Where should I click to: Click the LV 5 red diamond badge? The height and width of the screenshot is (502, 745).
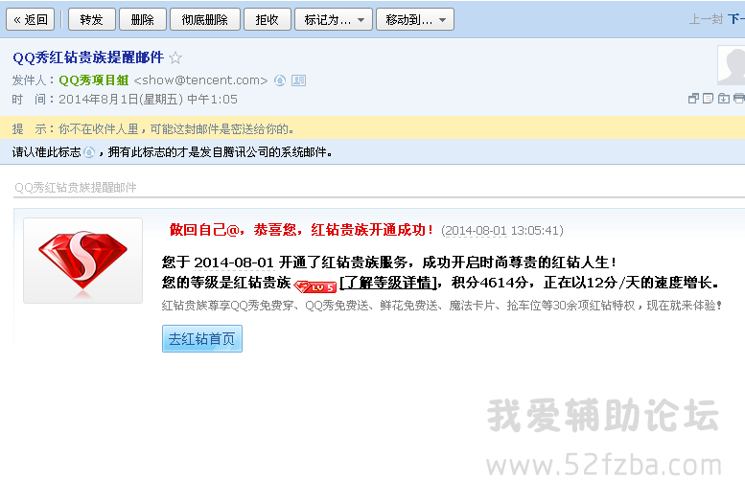tap(315, 286)
